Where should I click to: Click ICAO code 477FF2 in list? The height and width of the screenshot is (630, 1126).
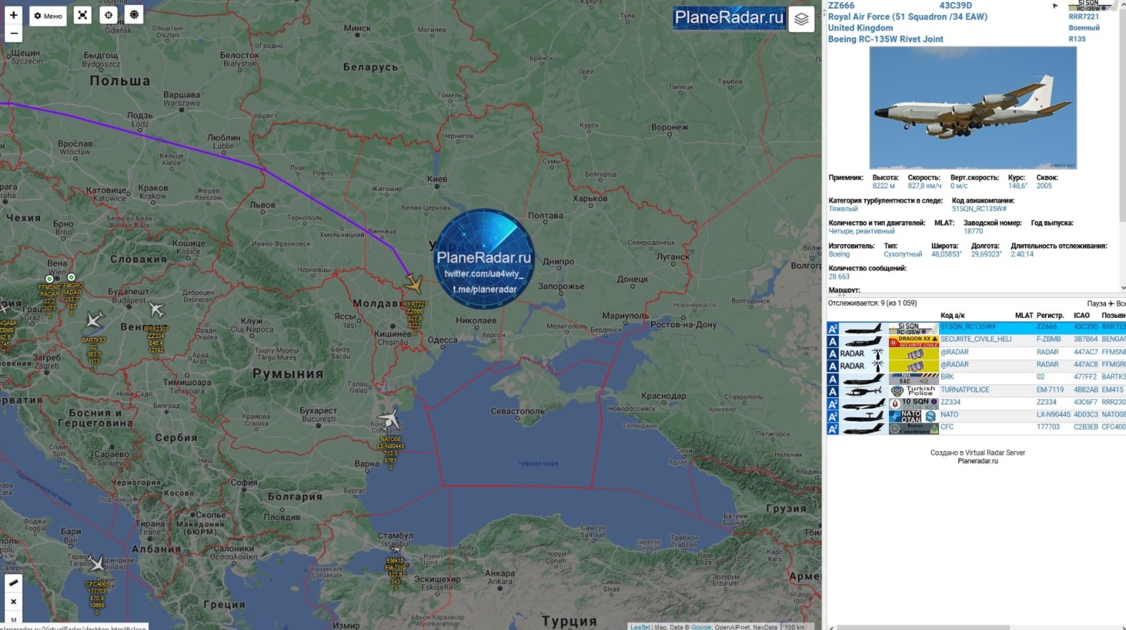pyautogui.click(x=1085, y=377)
